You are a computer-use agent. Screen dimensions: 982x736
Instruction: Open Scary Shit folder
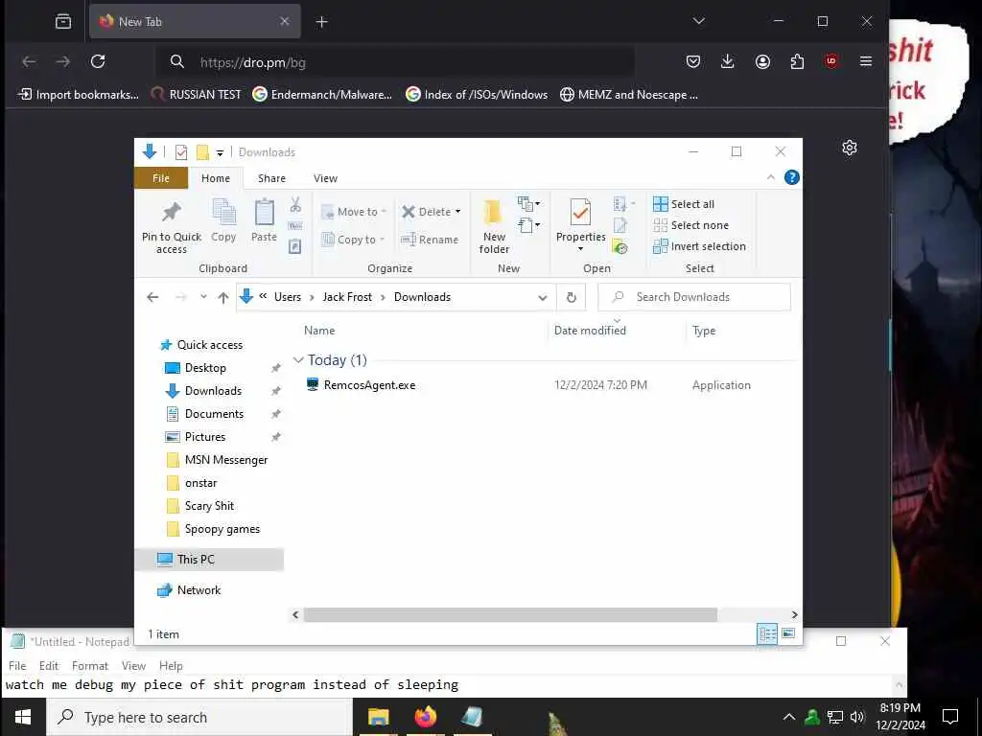tap(209, 506)
